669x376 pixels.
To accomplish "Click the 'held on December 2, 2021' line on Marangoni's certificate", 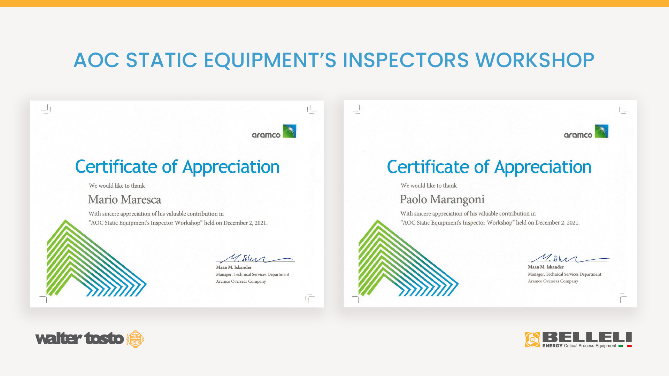I will coord(490,222).
